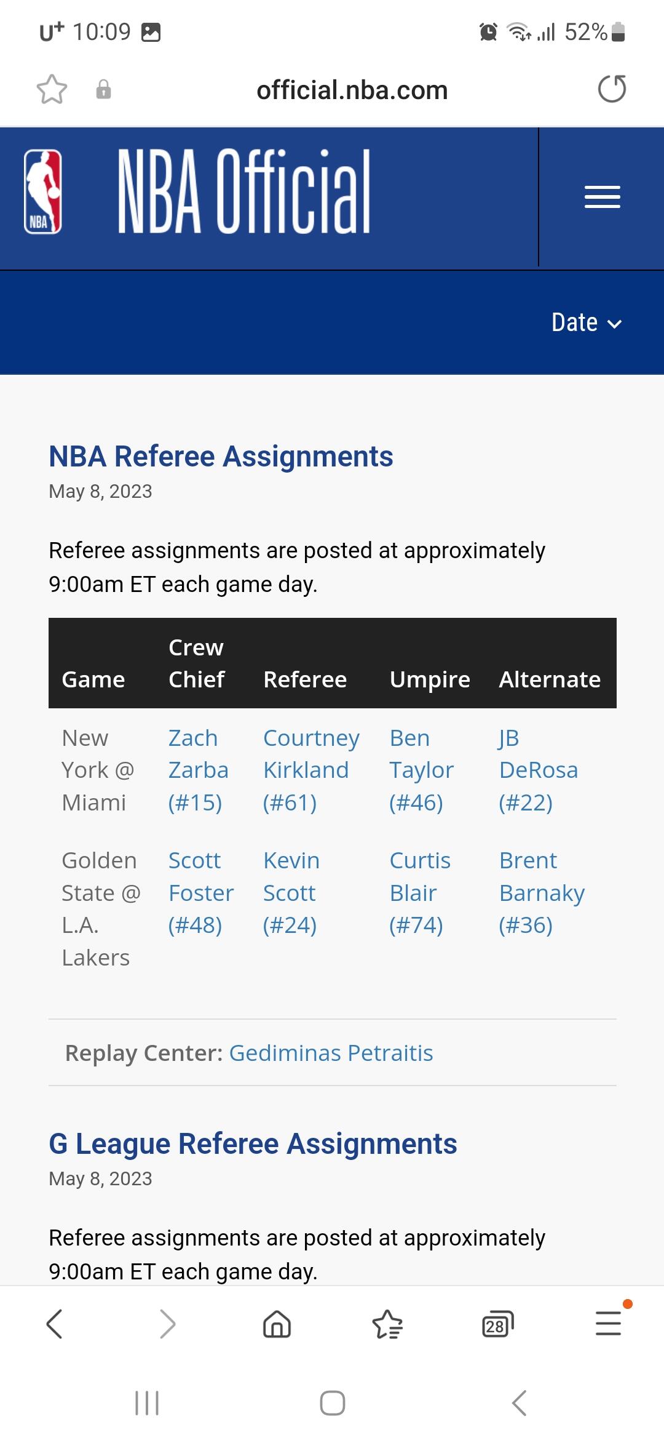Open browser home page icon
This screenshot has width=664, height=1440.
277,1324
